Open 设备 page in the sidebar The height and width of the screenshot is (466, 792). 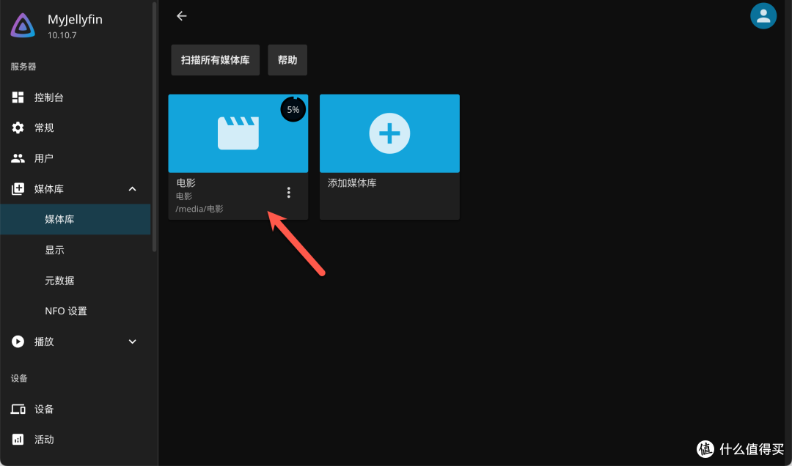click(76, 409)
